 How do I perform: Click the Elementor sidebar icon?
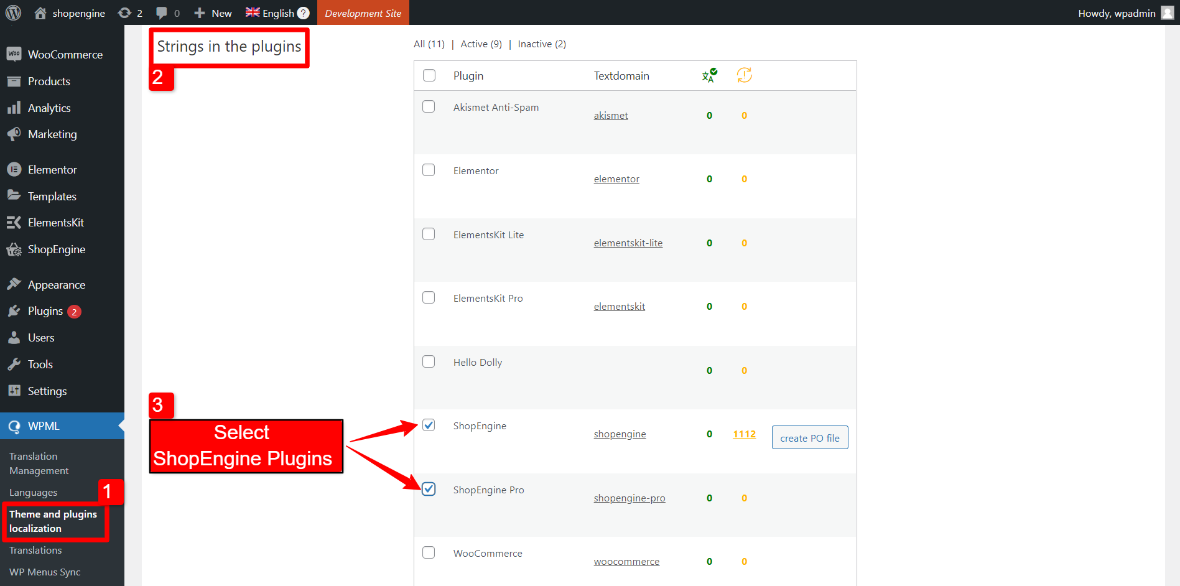(x=14, y=169)
